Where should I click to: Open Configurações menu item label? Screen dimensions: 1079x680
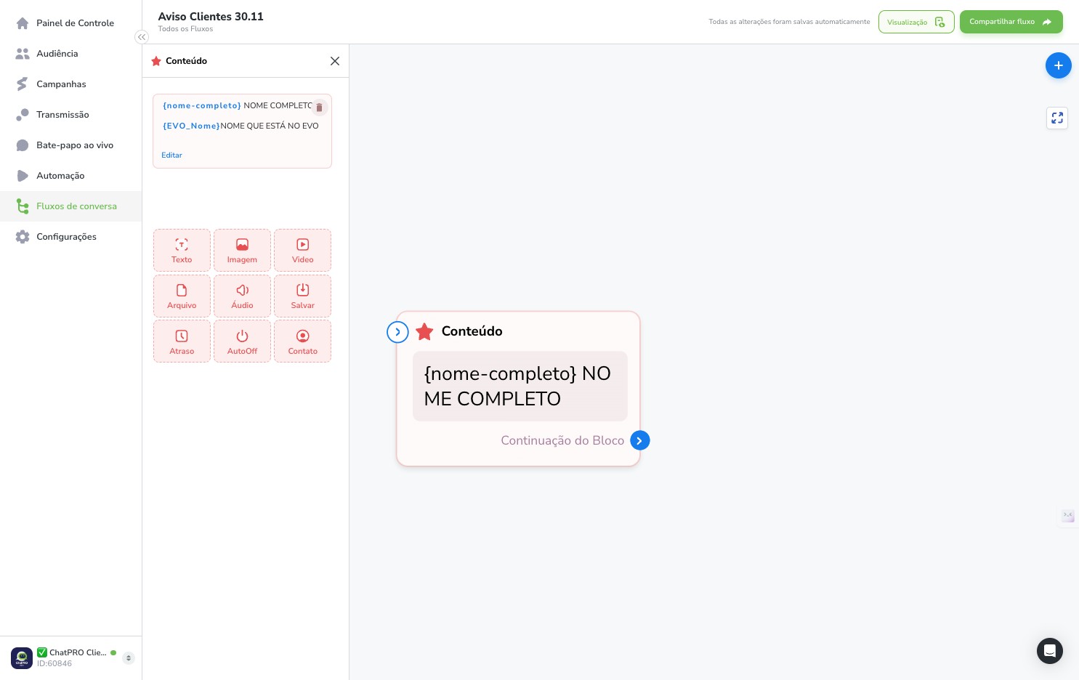click(66, 237)
